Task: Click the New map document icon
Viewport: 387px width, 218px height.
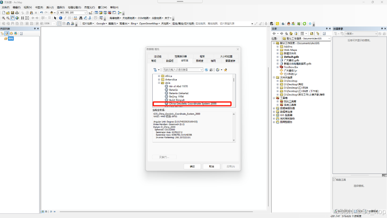Action: tap(4, 13)
